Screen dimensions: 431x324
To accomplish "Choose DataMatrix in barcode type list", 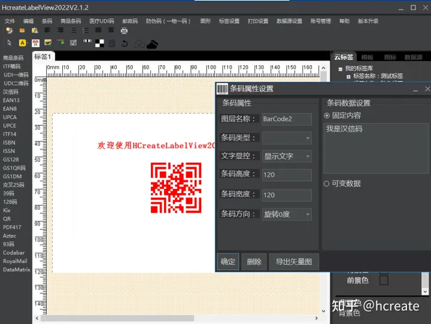I will click(x=17, y=270).
